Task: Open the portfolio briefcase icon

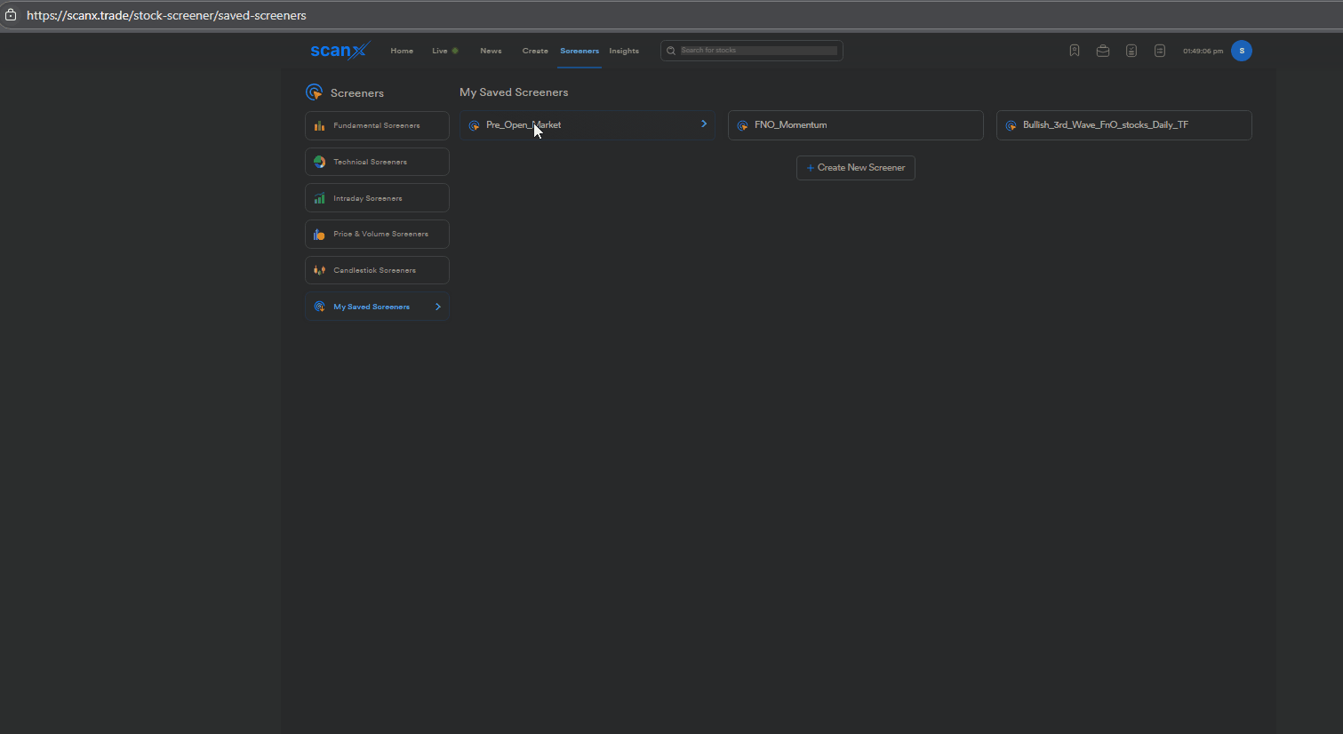Action: tap(1103, 51)
